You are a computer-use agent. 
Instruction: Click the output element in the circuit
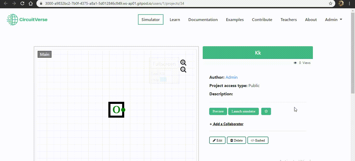116,110
